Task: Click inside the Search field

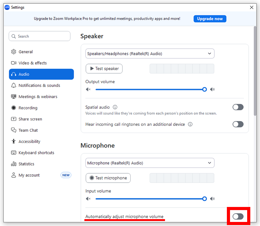Action: click(x=39, y=36)
